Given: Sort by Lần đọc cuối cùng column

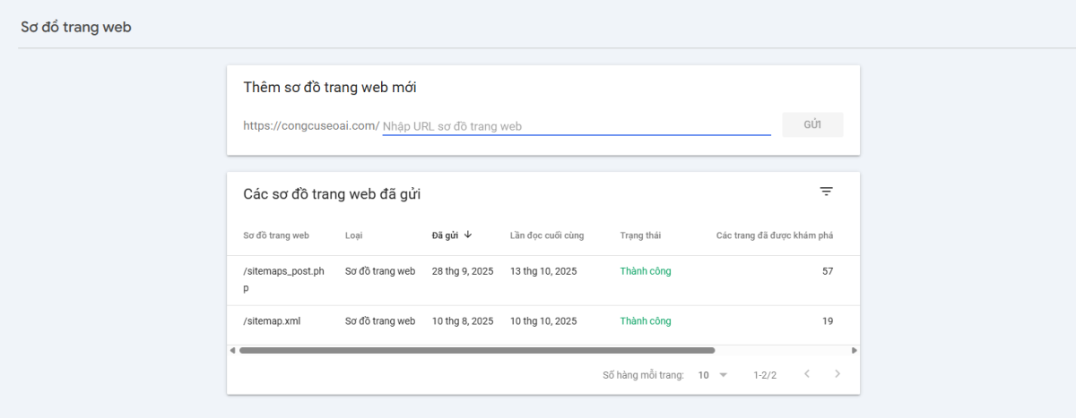Looking at the screenshot, I should [547, 235].
